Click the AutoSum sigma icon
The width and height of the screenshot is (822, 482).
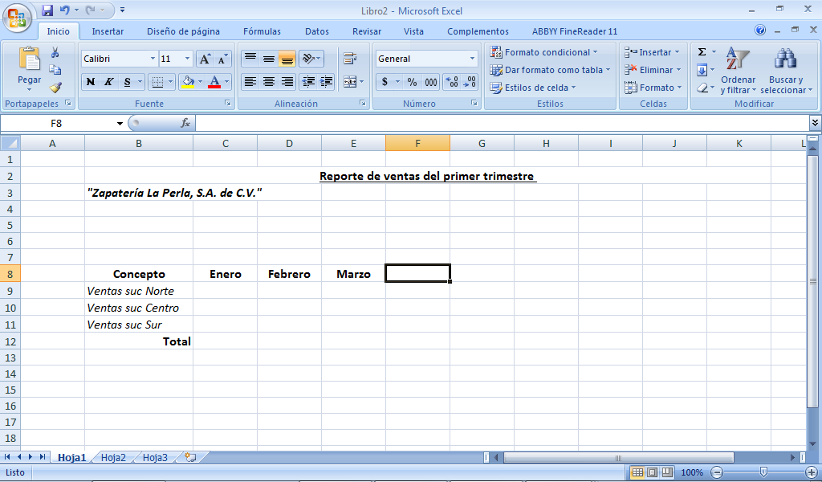702,52
